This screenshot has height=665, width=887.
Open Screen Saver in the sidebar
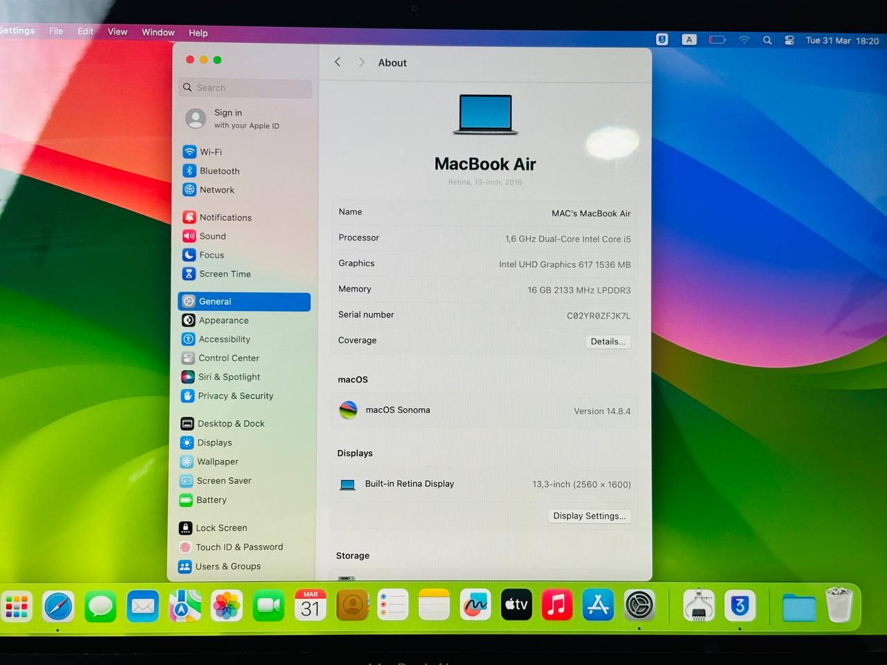[243, 481]
